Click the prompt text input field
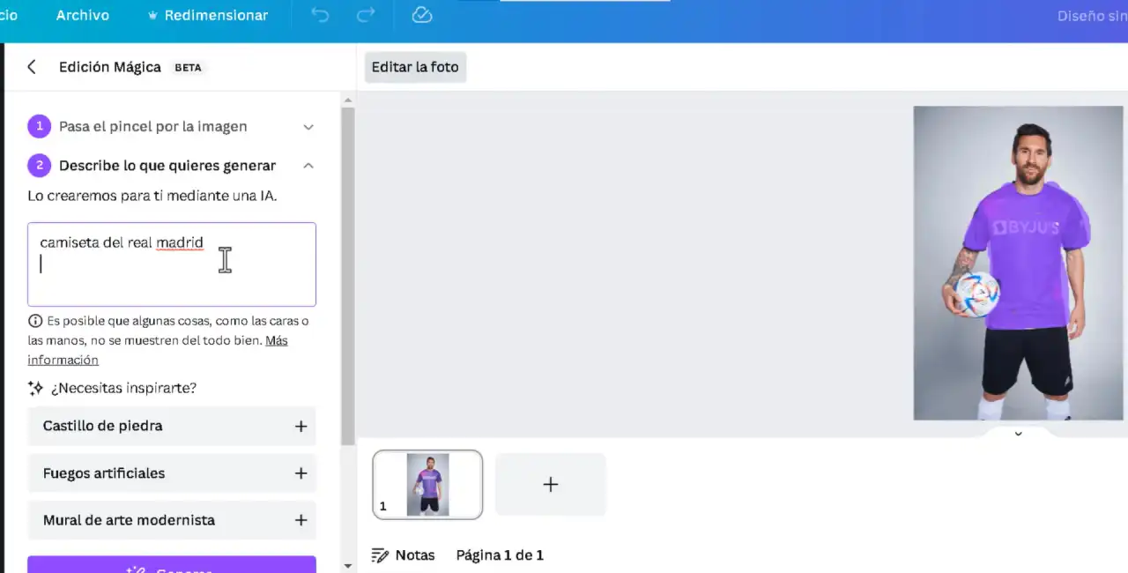The height and width of the screenshot is (573, 1128). coord(172,264)
